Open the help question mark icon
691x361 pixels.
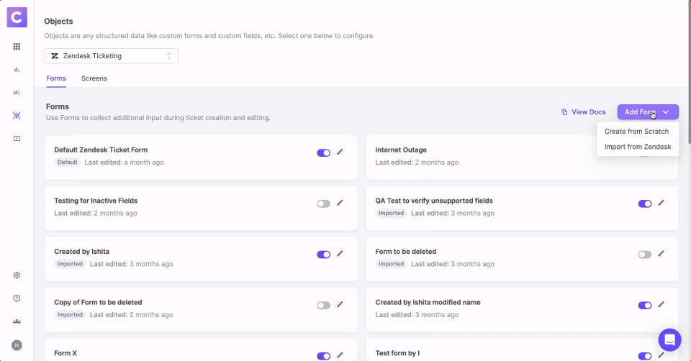point(17,298)
